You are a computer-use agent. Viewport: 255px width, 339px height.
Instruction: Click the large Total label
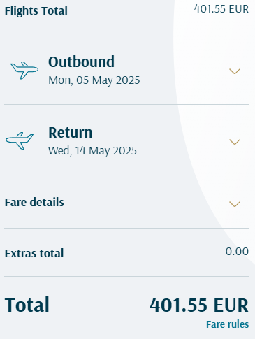pyautogui.click(x=27, y=305)
